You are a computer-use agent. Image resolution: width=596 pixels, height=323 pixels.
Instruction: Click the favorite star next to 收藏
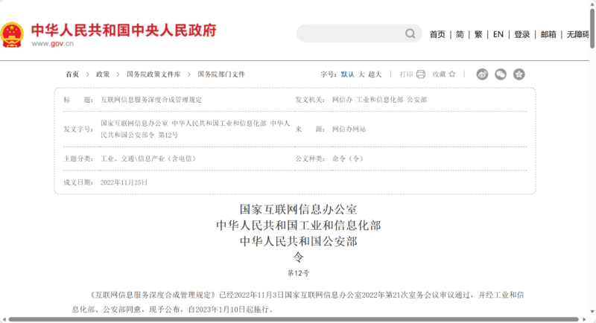click(452, 74)
